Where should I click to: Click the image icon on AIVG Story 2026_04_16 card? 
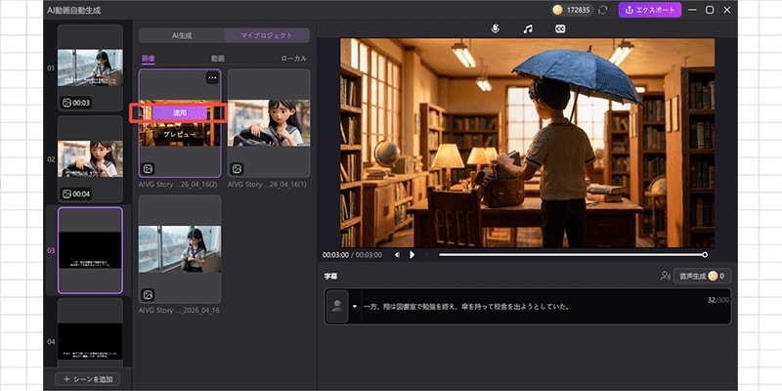[x=149, y=295]
